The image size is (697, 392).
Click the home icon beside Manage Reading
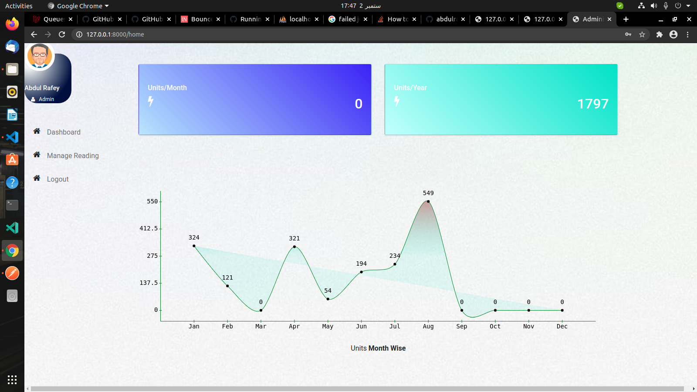(x=37, y=155)
